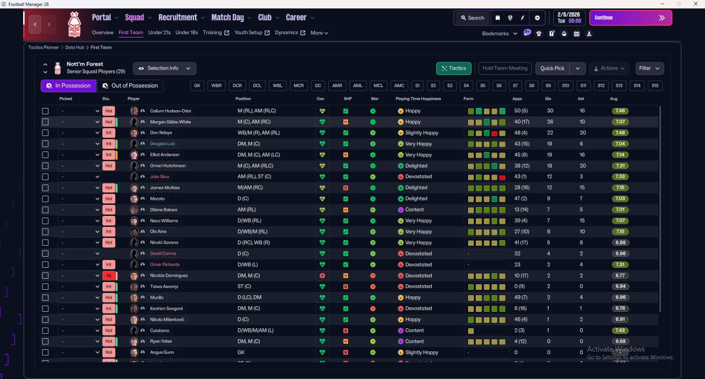Switch to the Under 21s tab
The image size is (705, 379).
159,33
